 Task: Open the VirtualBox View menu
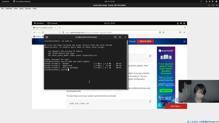click(x=16, y=9)
